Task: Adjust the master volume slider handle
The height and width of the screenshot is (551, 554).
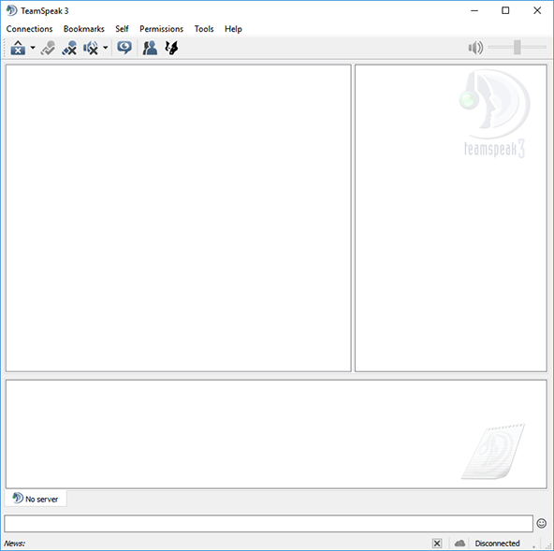Action: (518, 48)
